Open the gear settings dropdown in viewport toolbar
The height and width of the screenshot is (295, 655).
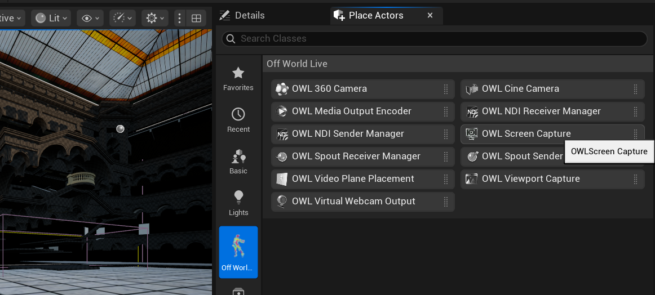point(155,18)
